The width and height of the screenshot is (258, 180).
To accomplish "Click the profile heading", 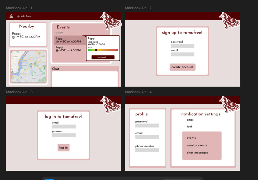I will pyautogui.click(x=141, y=114).
